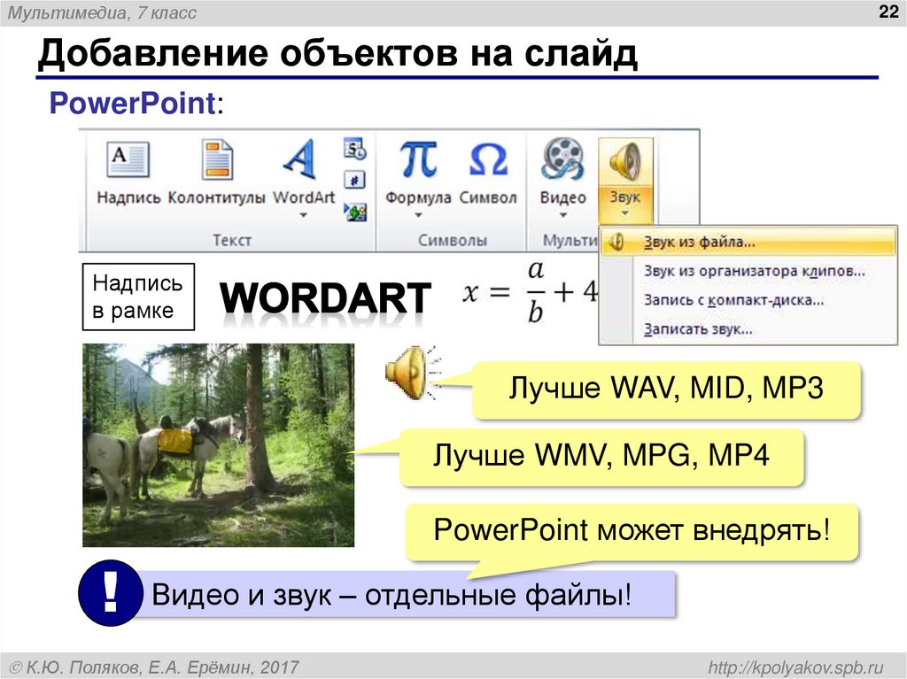907x679 pixels.
Task: Open the Колонтитулы header-footer icon
Action: (217, 159)
